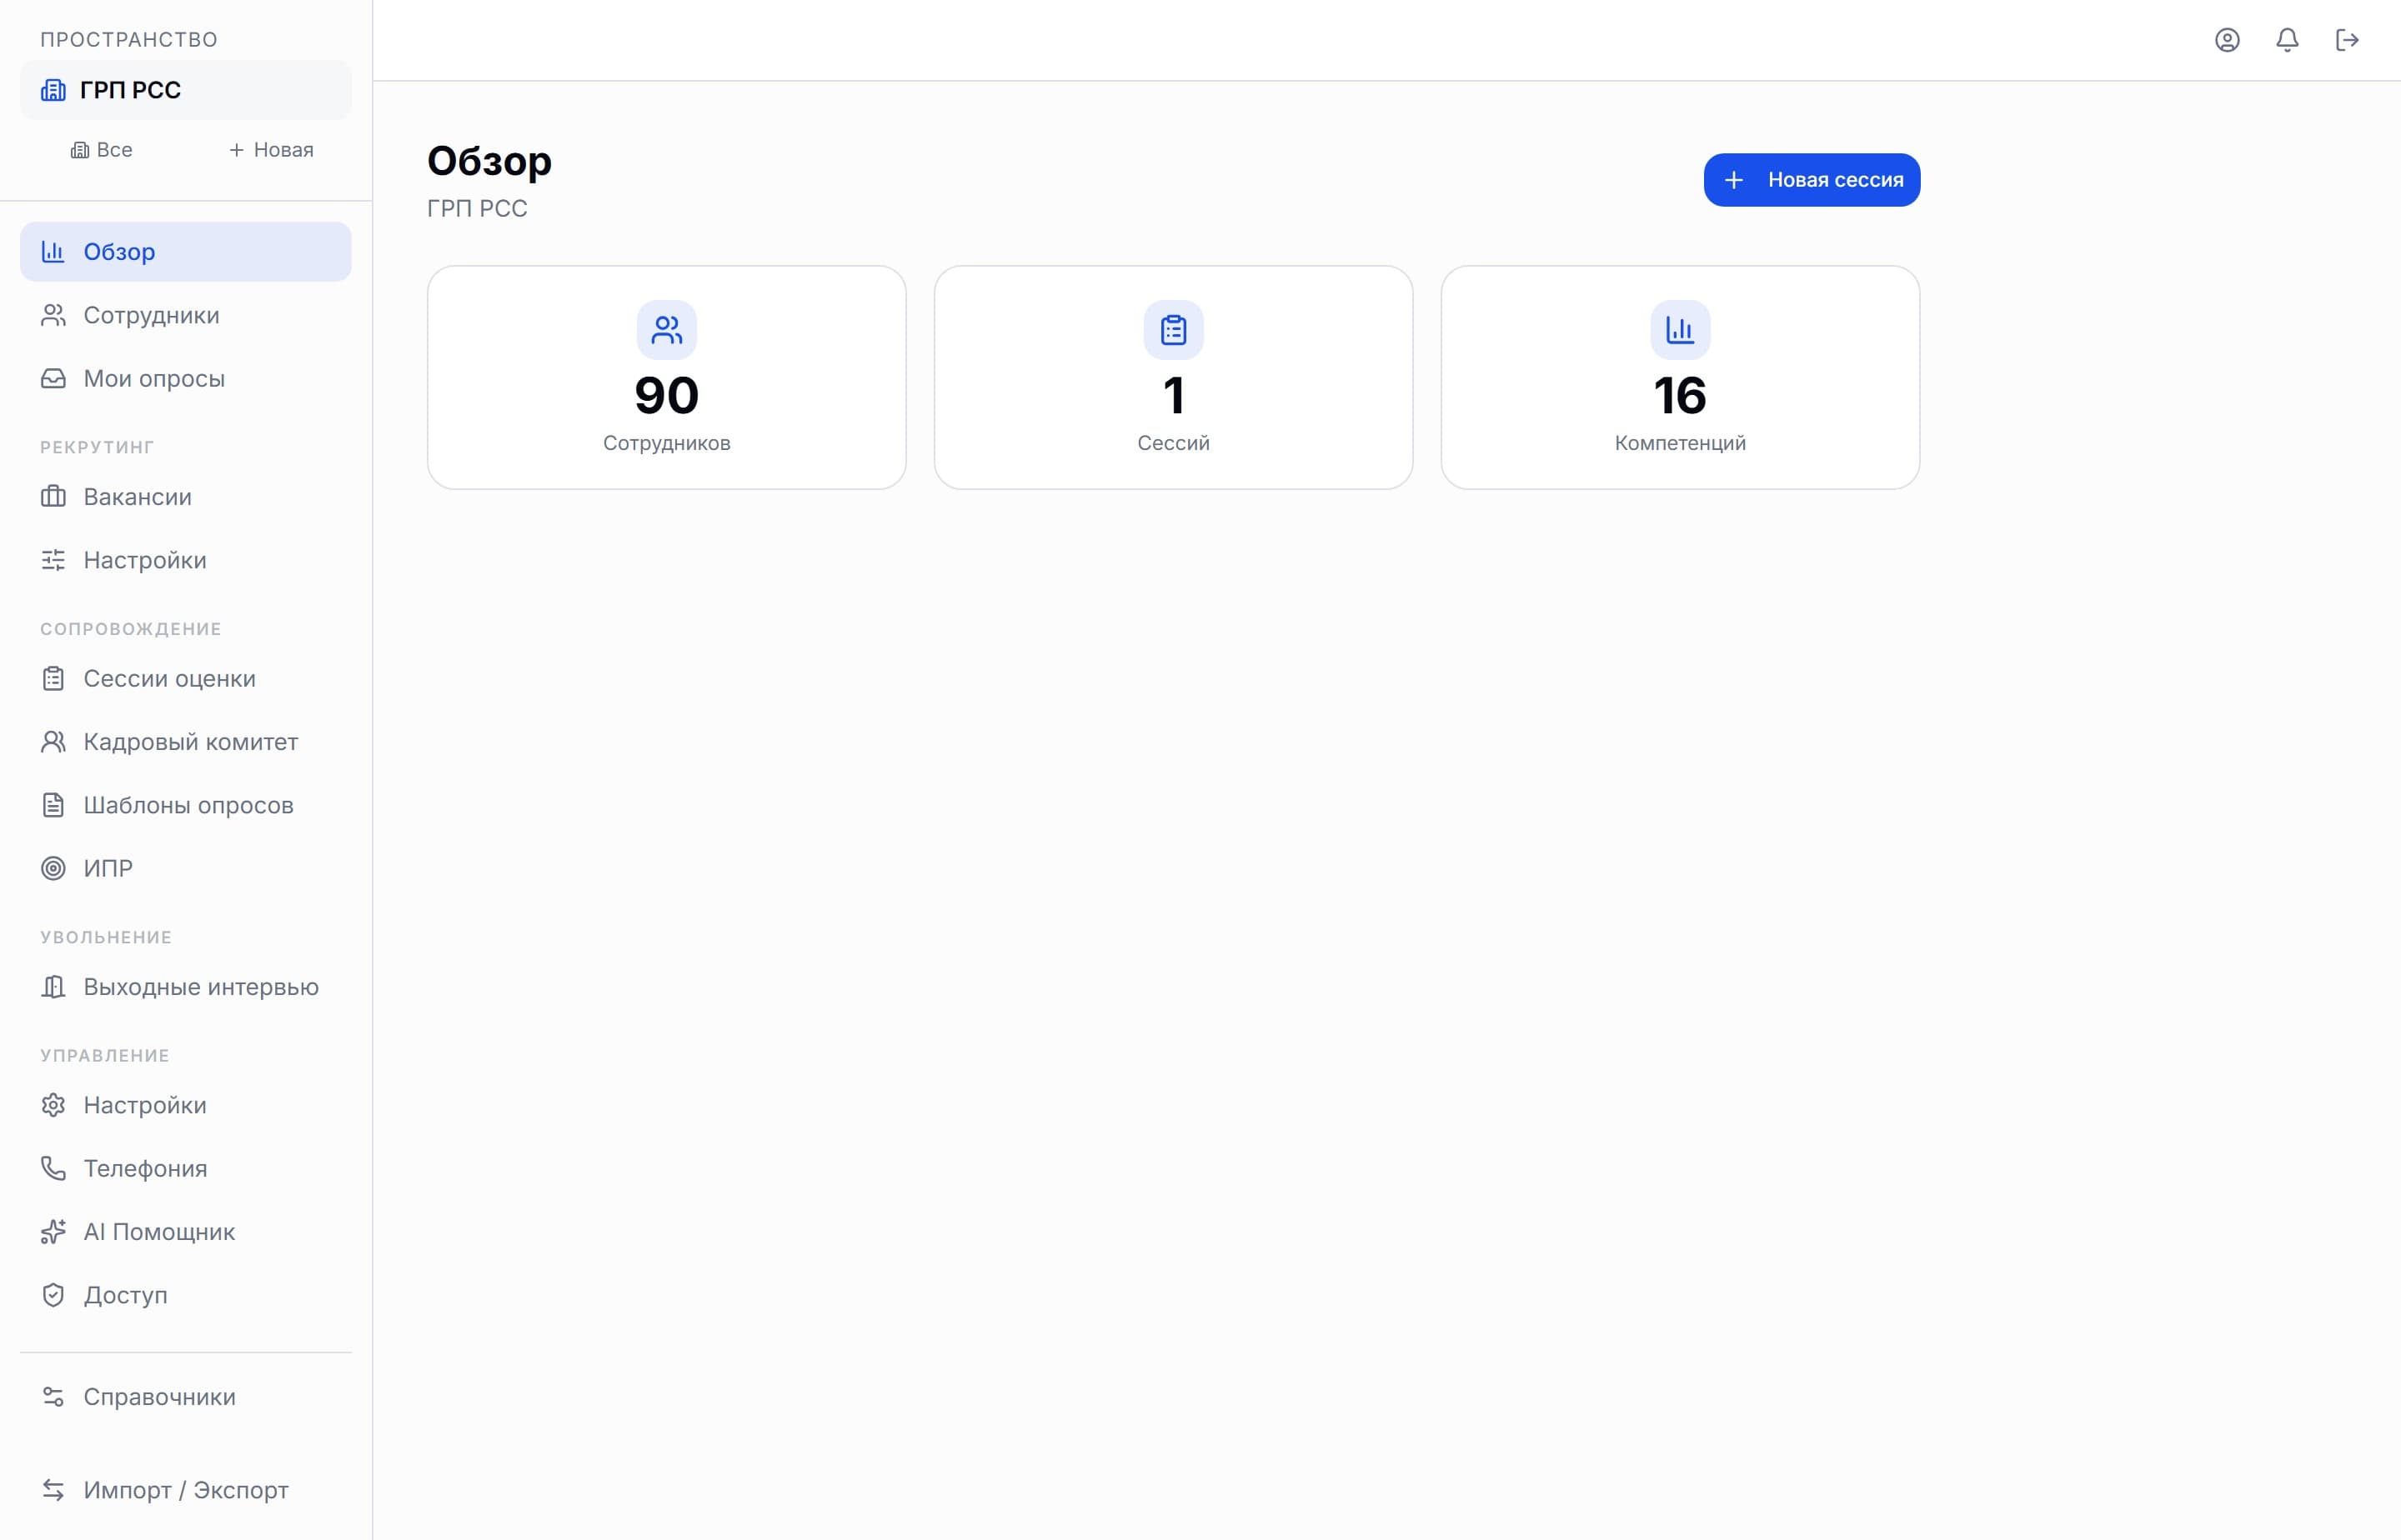This screenshot has width=2401, height=1540.
Task: Click the clipboard icon in the Сессий card
Action: [x=1174, y=330]
